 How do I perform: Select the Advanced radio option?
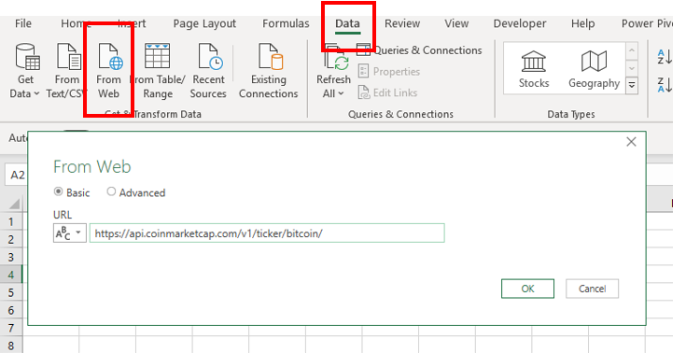tap(112, 191)
